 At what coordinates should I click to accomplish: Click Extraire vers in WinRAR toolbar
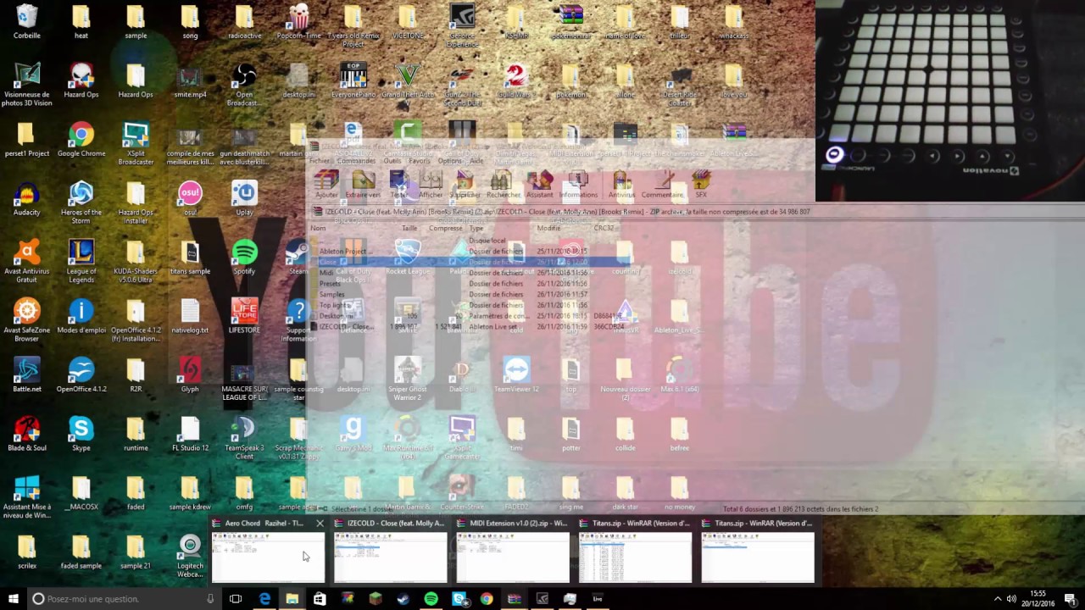pos(363,184)
